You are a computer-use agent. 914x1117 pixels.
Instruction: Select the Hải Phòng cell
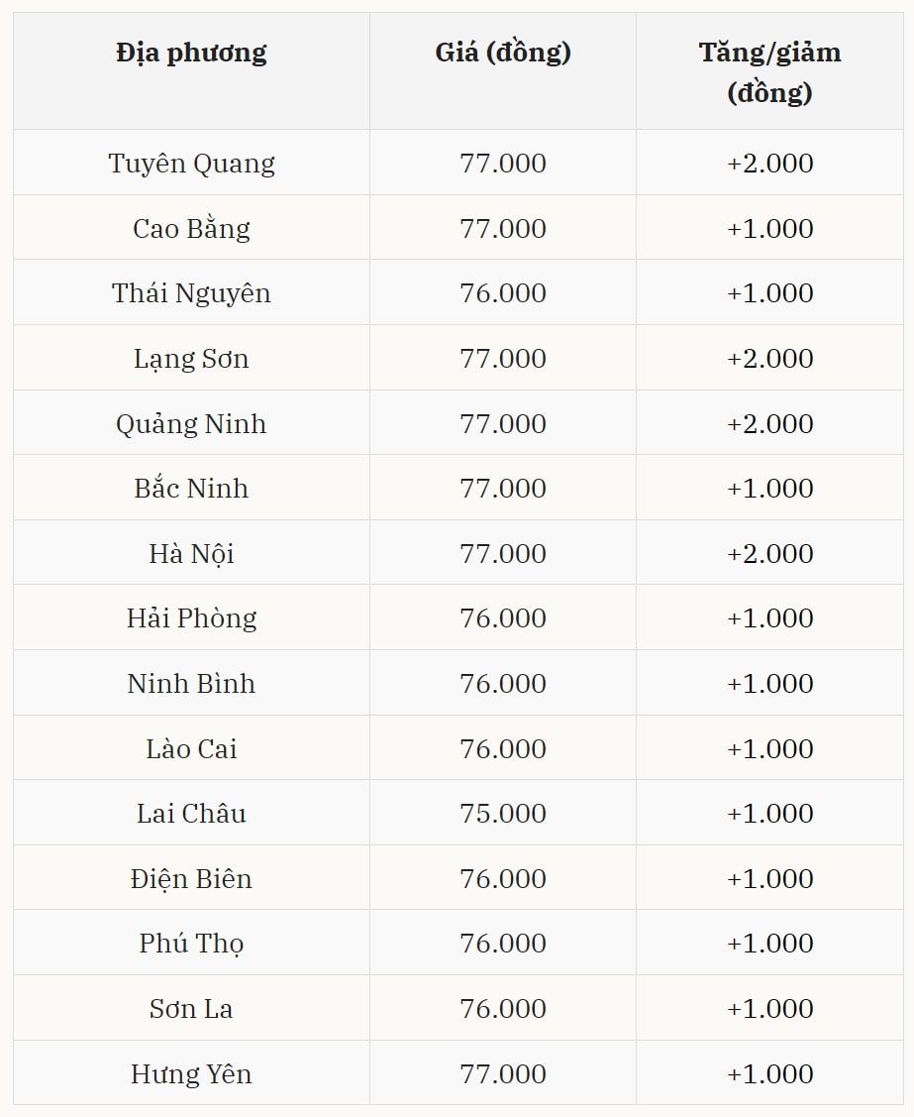[191, 617]
